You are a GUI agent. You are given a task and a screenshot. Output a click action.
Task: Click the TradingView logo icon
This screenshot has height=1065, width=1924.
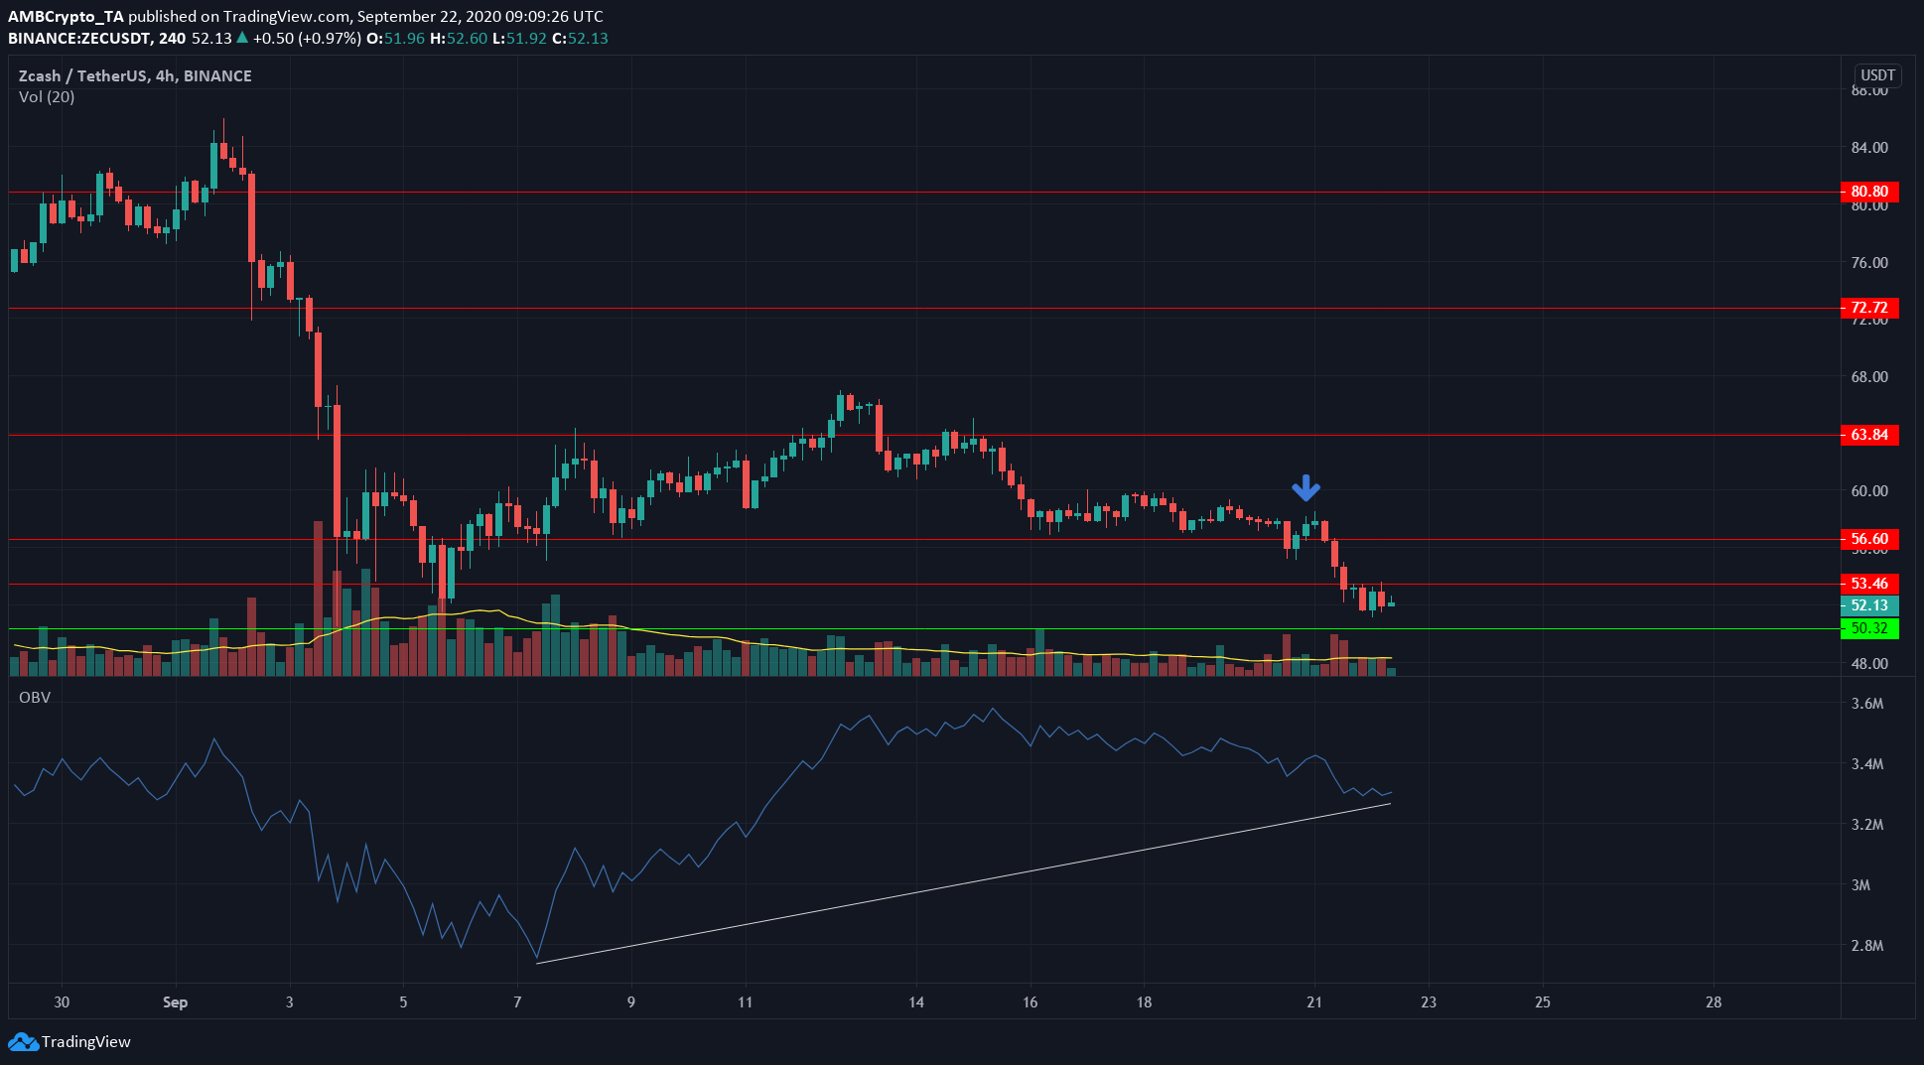click(x=23, y=1042)
